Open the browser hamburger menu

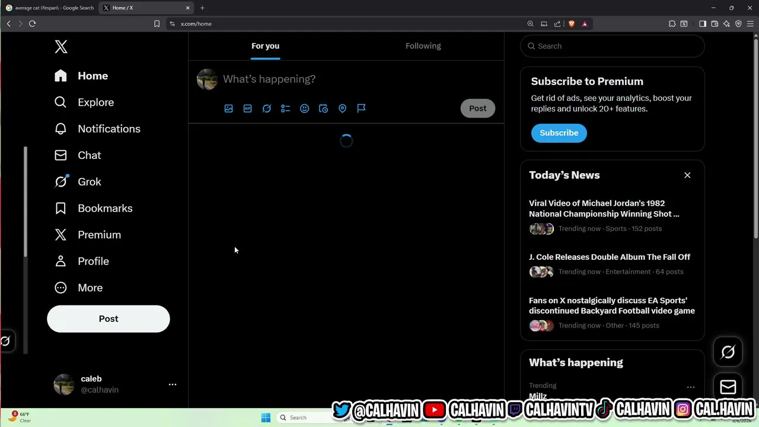pyautogui.click(x=750, y=24)
